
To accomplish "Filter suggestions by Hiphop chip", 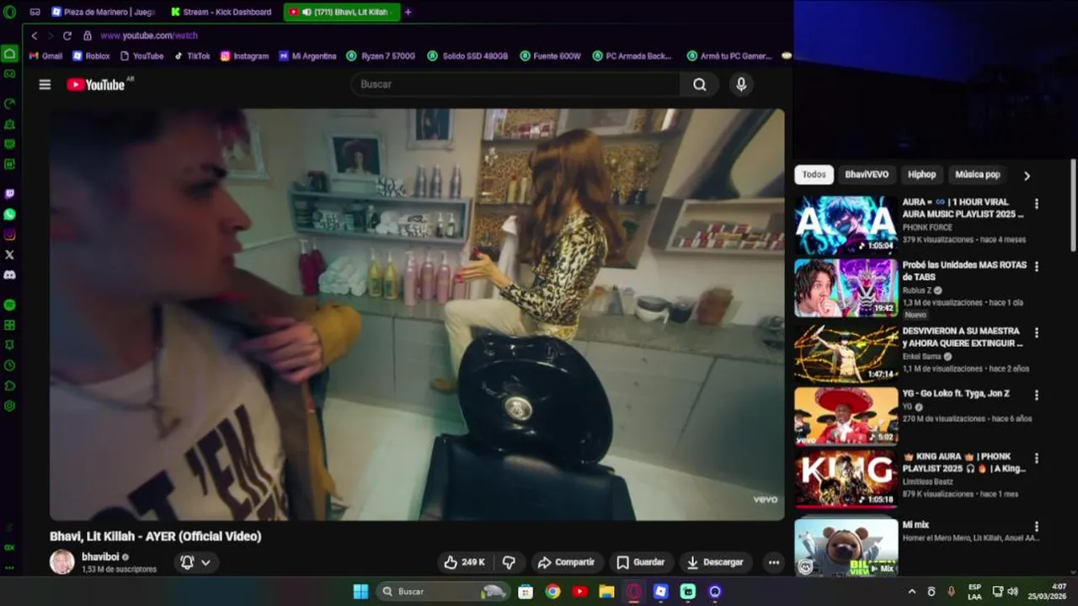I will click(921, 174).
